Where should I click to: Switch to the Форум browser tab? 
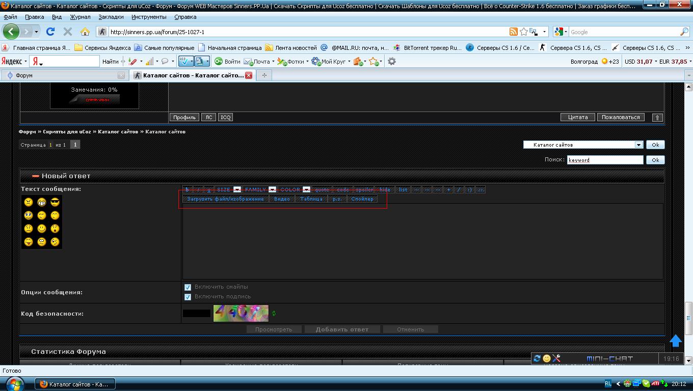pos(64,75)
